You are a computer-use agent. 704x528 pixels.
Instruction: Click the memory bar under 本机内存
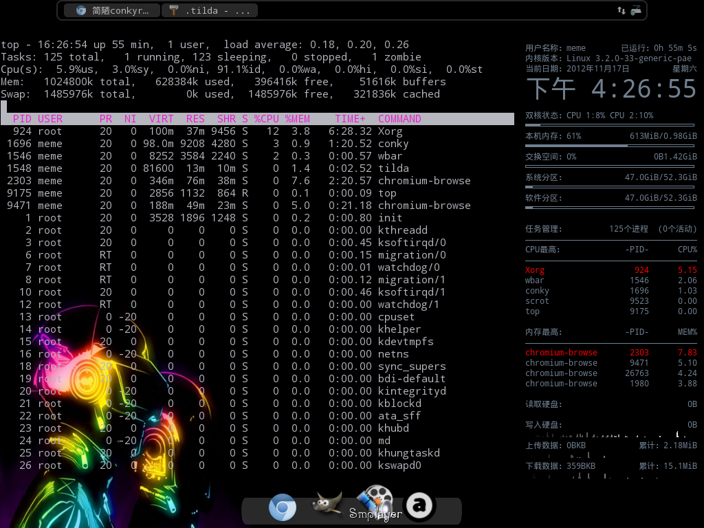click(610, 146)
